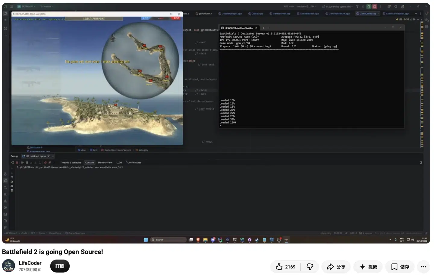Switch to the ClientConnection.cpp tab
The height and width of the screenshot is (276, 434).
[x=395, y=14]
